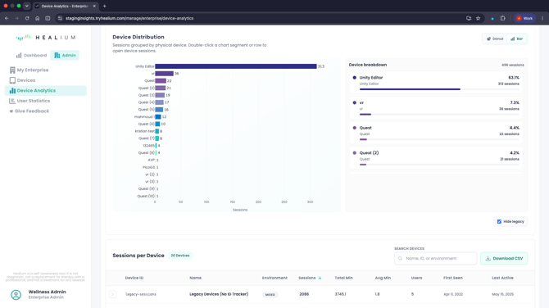
Task: Click browser forward arrow
Action: coord(17,18)
